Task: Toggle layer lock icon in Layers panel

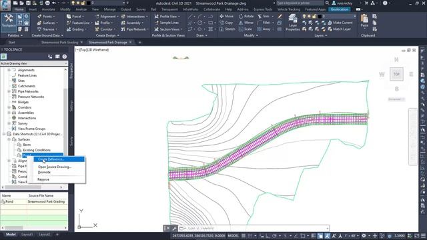Action: point(314,16)
